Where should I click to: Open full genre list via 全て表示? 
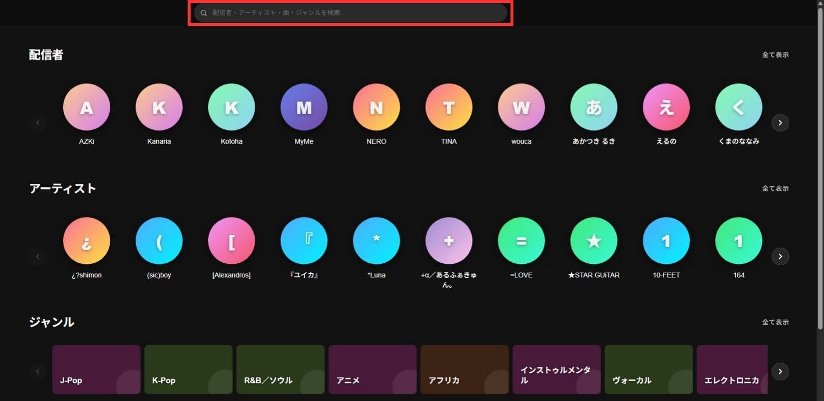775,323
